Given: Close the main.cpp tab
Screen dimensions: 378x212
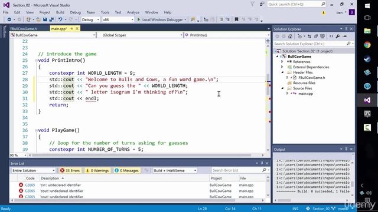Looking at the screenshot, I should pos(77,29).
